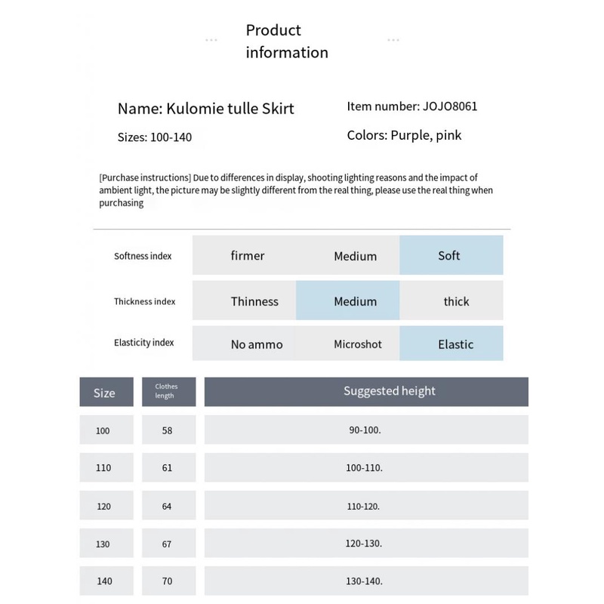Pick No ammo in the Elasticity row

[257, 344]
